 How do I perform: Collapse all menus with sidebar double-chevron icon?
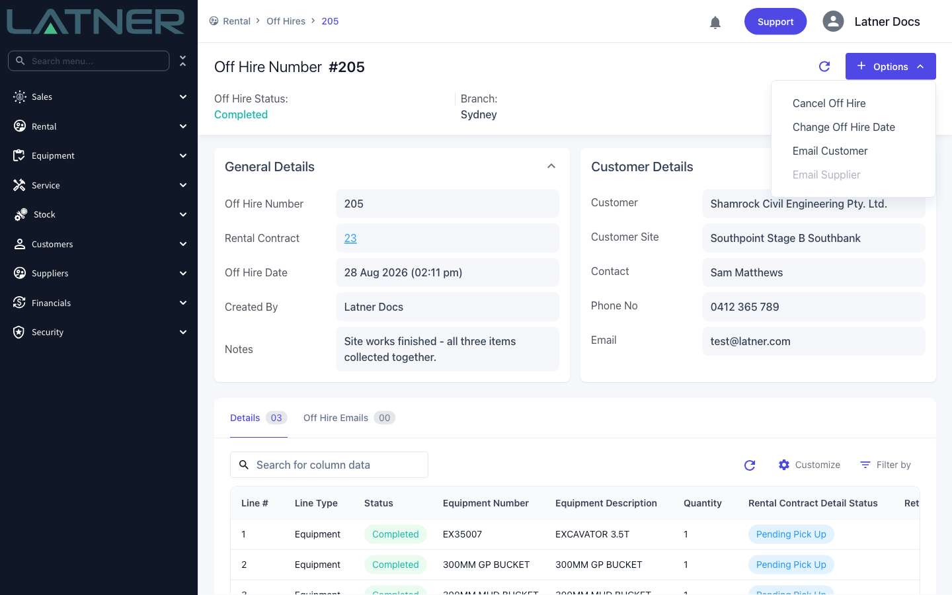pyautogui.click(x=183, y=61)
